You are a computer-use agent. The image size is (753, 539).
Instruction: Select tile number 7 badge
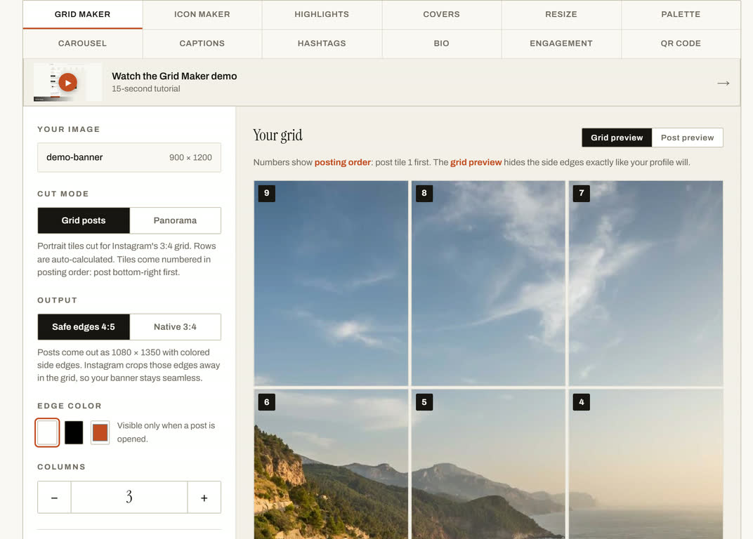582,193
